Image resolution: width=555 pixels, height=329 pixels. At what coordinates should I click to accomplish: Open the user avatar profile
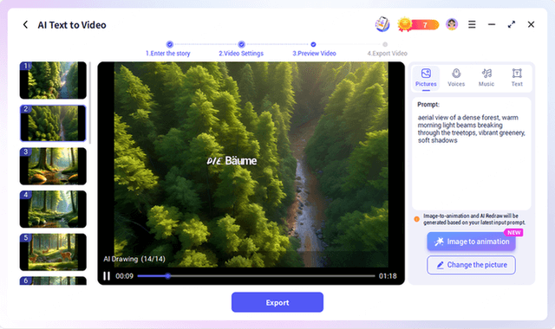tap(452, 24)
